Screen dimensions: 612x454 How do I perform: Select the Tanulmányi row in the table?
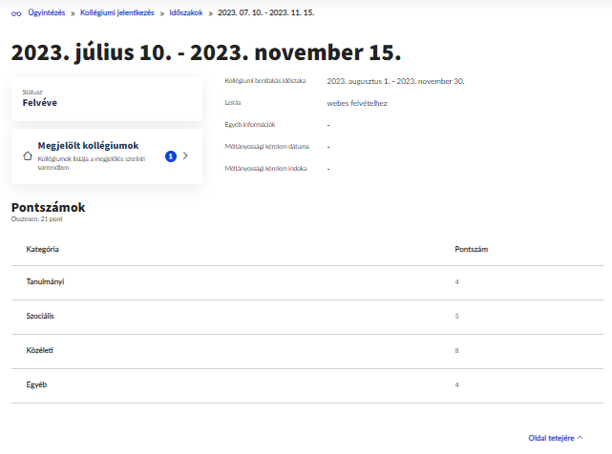tap(45, 281)
